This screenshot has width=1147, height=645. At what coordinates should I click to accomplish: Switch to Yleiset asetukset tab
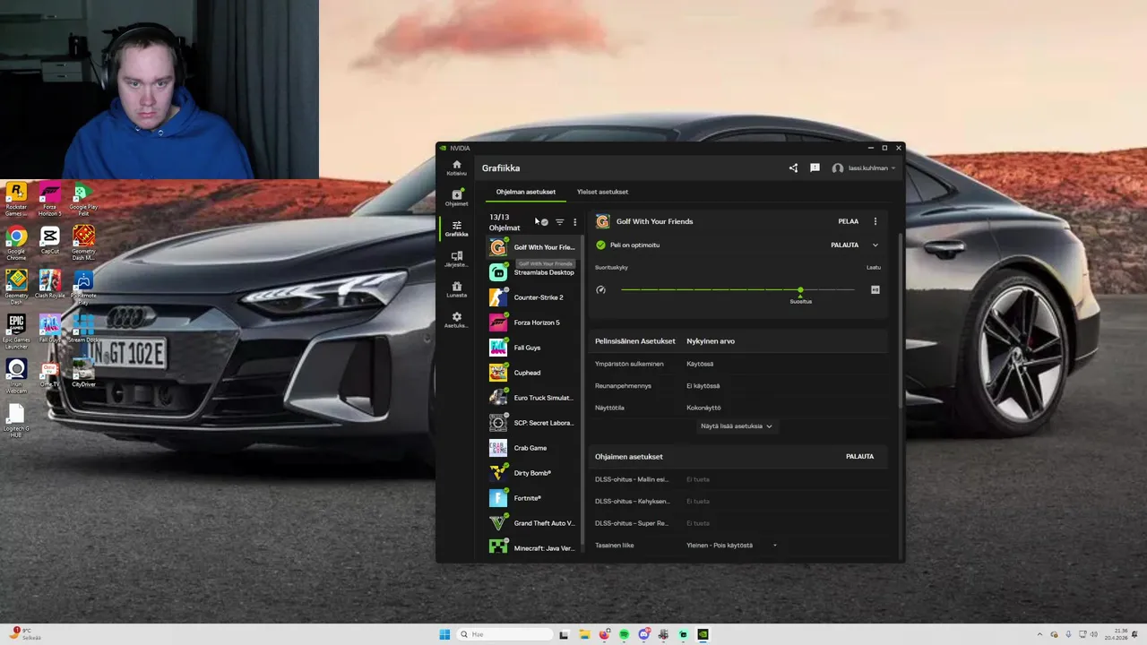point(602,192)
